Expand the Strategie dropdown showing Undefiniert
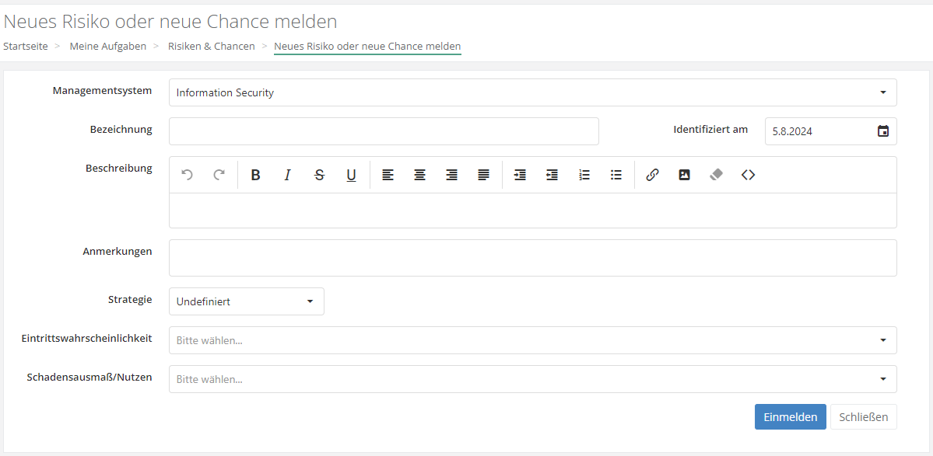The height and width of the screenshot is (456, 933). (246, 301)
